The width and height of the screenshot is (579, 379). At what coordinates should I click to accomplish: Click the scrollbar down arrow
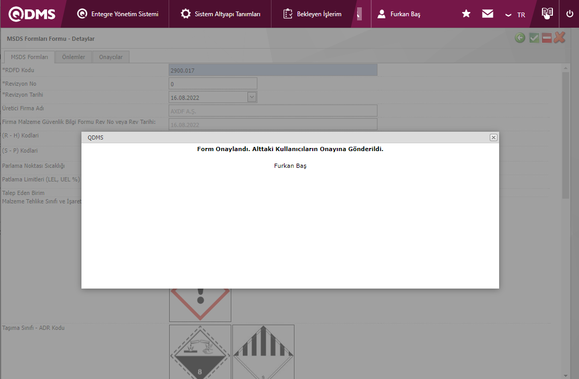click(x=565, y=376)
